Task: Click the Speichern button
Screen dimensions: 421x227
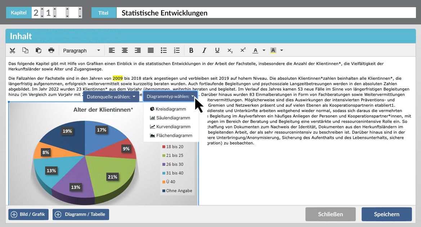Action: (386, 214)
